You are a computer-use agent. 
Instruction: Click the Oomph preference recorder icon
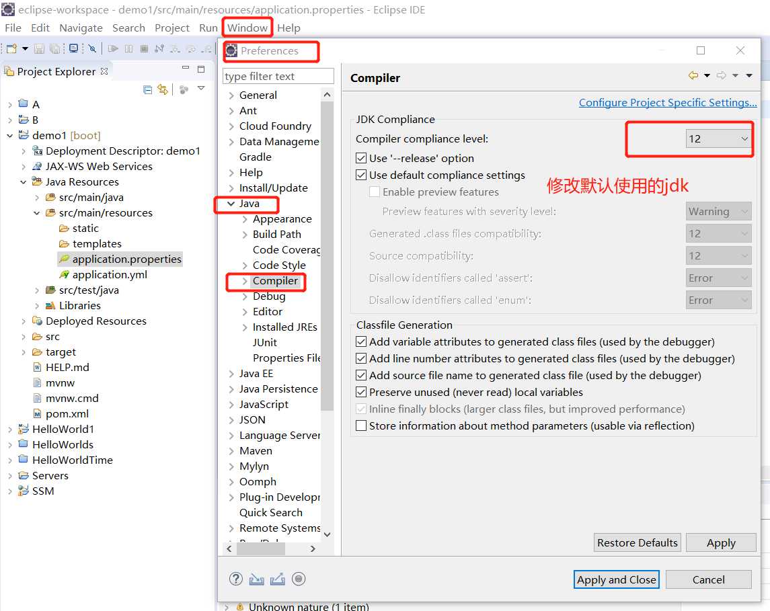pos(299,579)
